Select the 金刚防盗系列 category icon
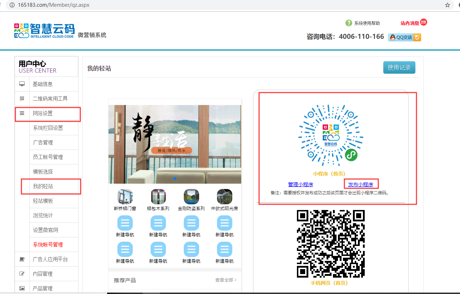The height and width of the screenshot is (294, 460). click(191, 196)
